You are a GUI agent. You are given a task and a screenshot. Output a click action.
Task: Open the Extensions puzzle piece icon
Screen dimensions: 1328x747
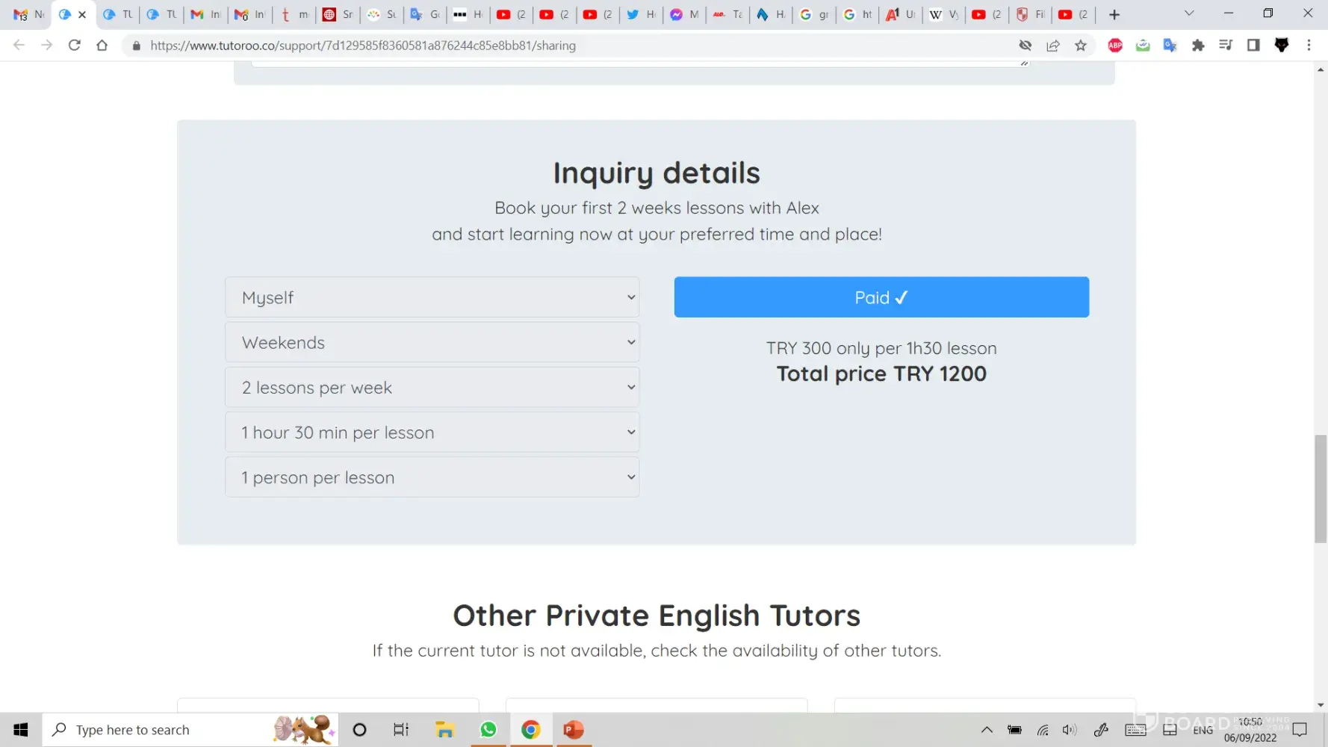coord(1198,46)
